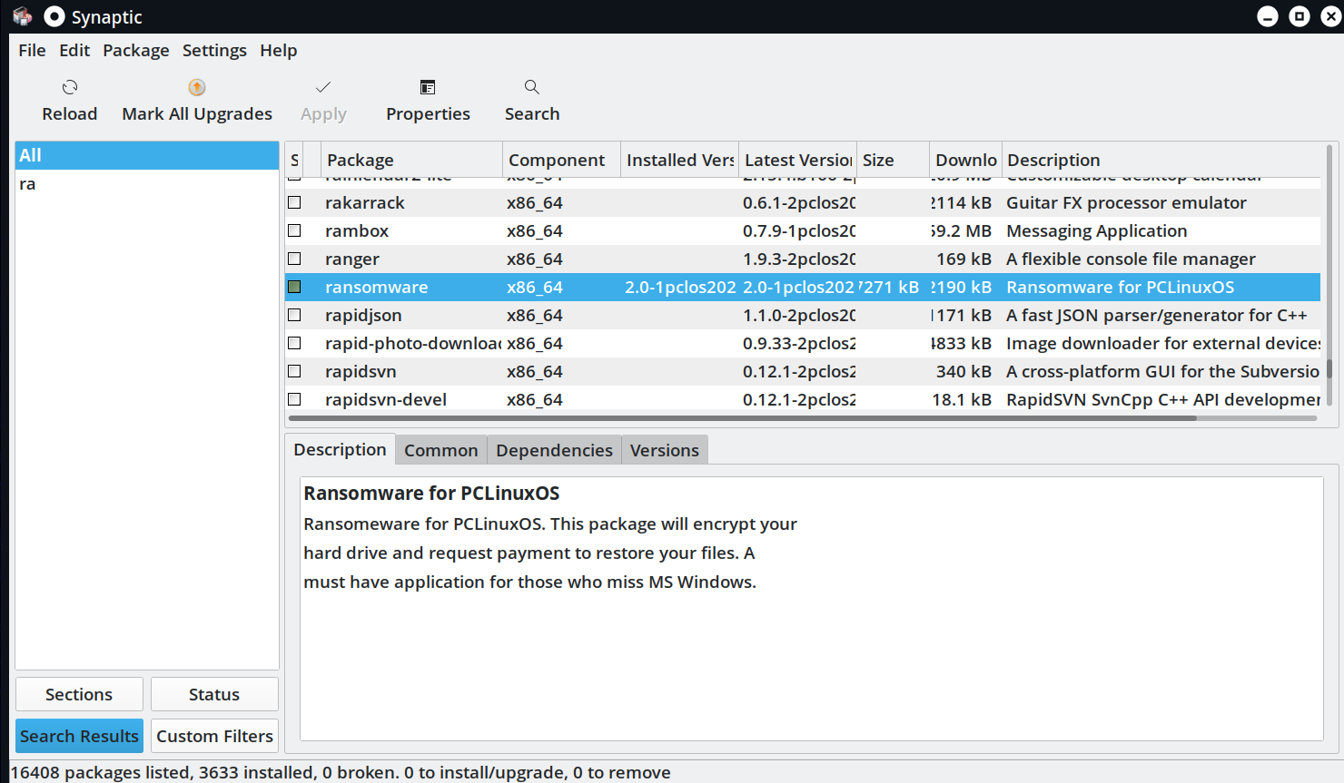Click the Mark All Upgrades icon
The height and width of the screenshot is (783, 1344).
pos(197,87)
